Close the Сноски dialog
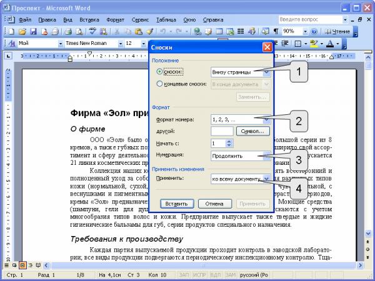Viewport: 375px width, 281px height. click(267, 47)
